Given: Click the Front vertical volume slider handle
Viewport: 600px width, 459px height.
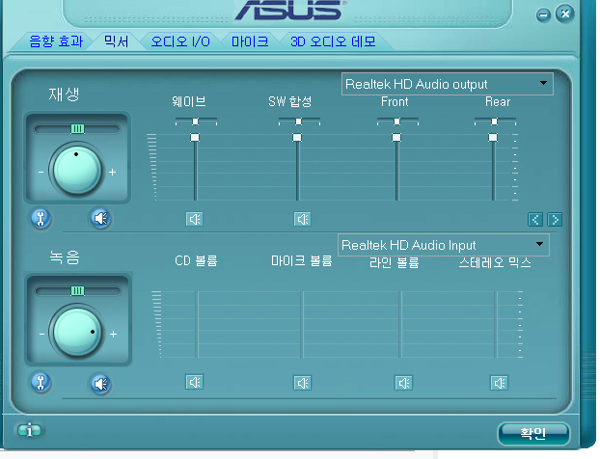Looking at the screenshot, I should pyautogui.click(x=396, y=137).
